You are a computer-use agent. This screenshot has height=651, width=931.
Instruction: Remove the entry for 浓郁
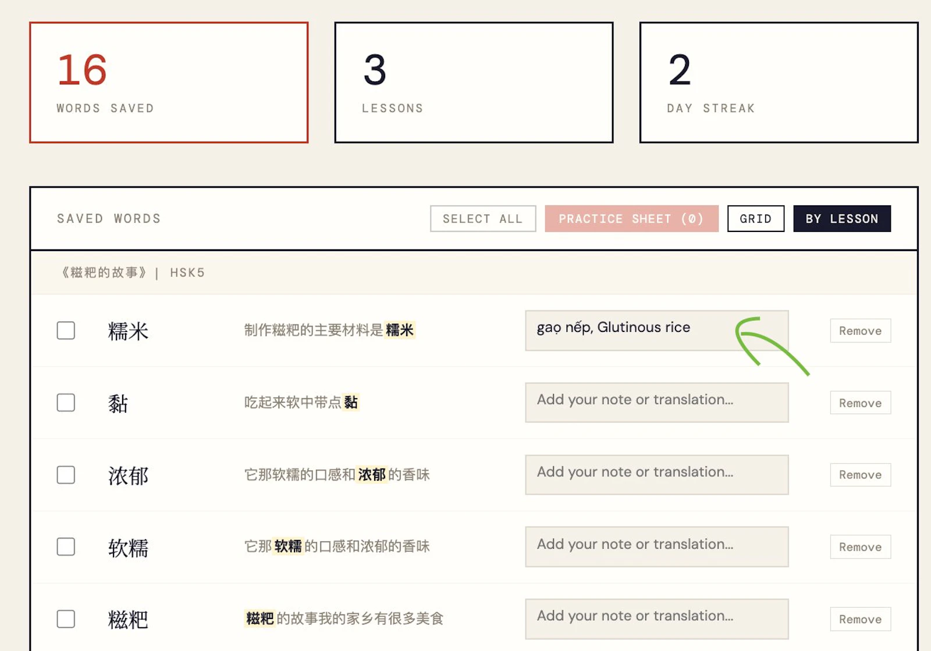point(860,475)
